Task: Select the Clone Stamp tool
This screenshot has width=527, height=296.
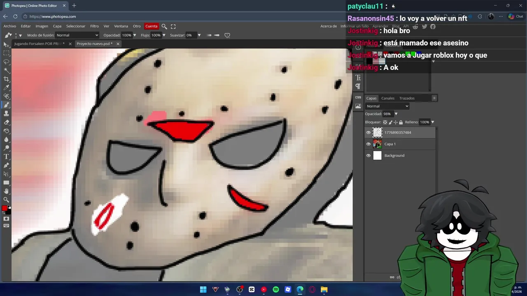Action: tap(6, 113)
